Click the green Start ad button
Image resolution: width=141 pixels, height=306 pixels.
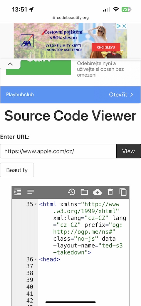click(x=38, y=67)
